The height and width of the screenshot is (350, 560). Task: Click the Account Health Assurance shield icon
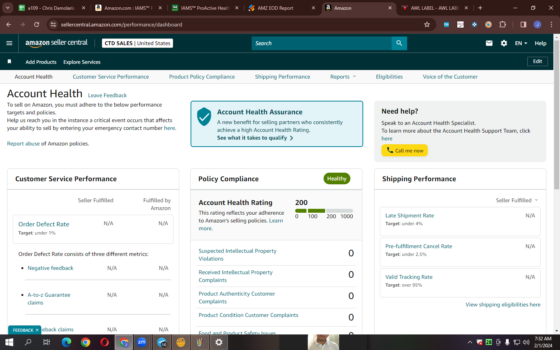point(204,117)
